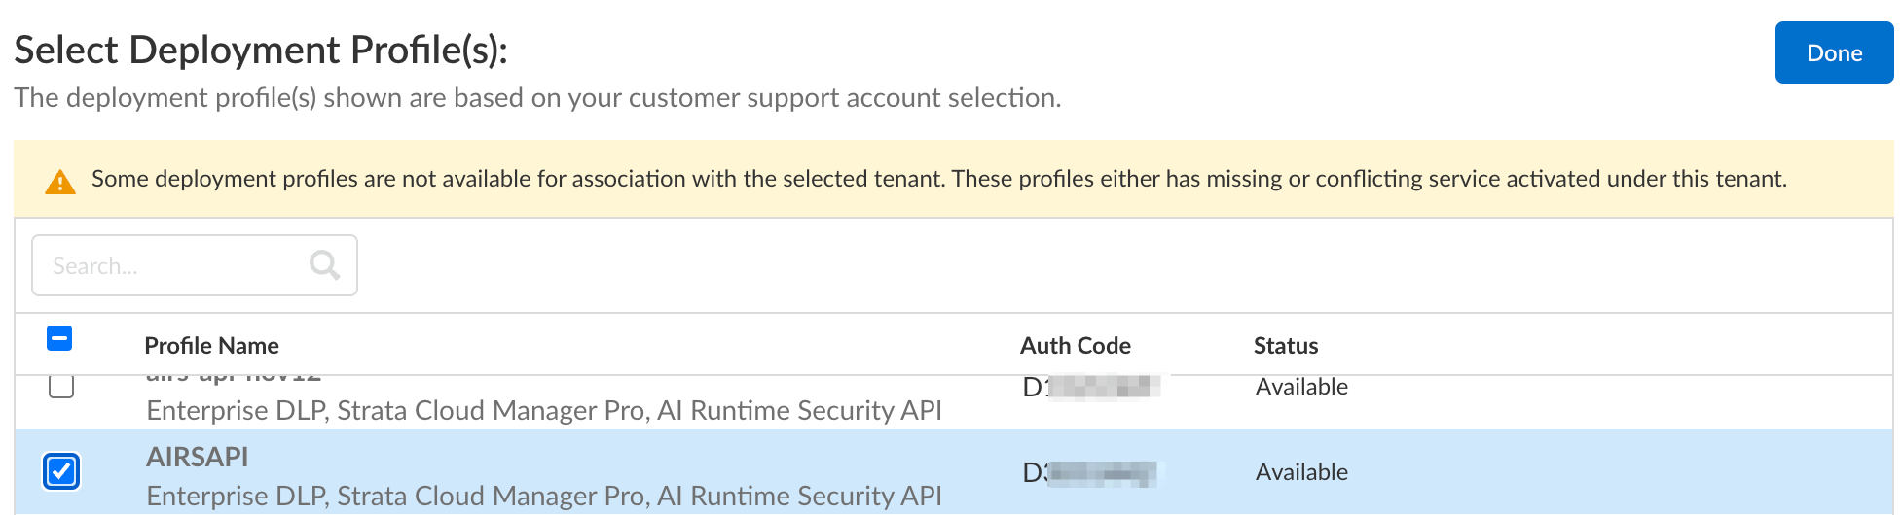Sort by the Profile Name column header
This screenshot has height=515, width=1902.
tap(211, 346)
